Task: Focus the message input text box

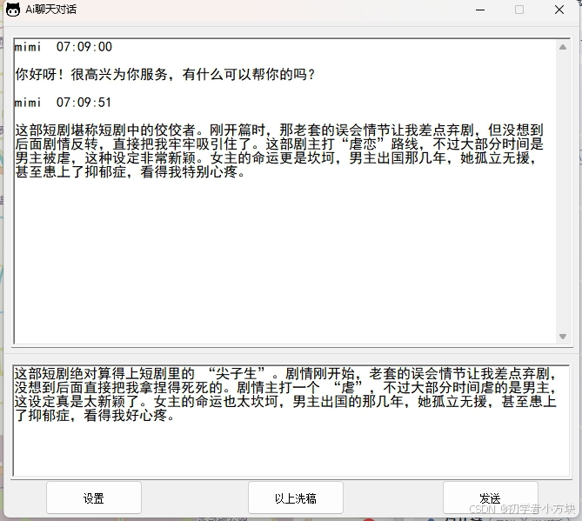Action: point(291,421)
